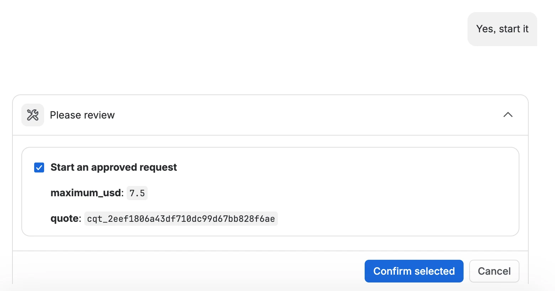Click the quote code starting with cqt_
Viewport: 555px width, 291px height.
(x=181, y=219)
